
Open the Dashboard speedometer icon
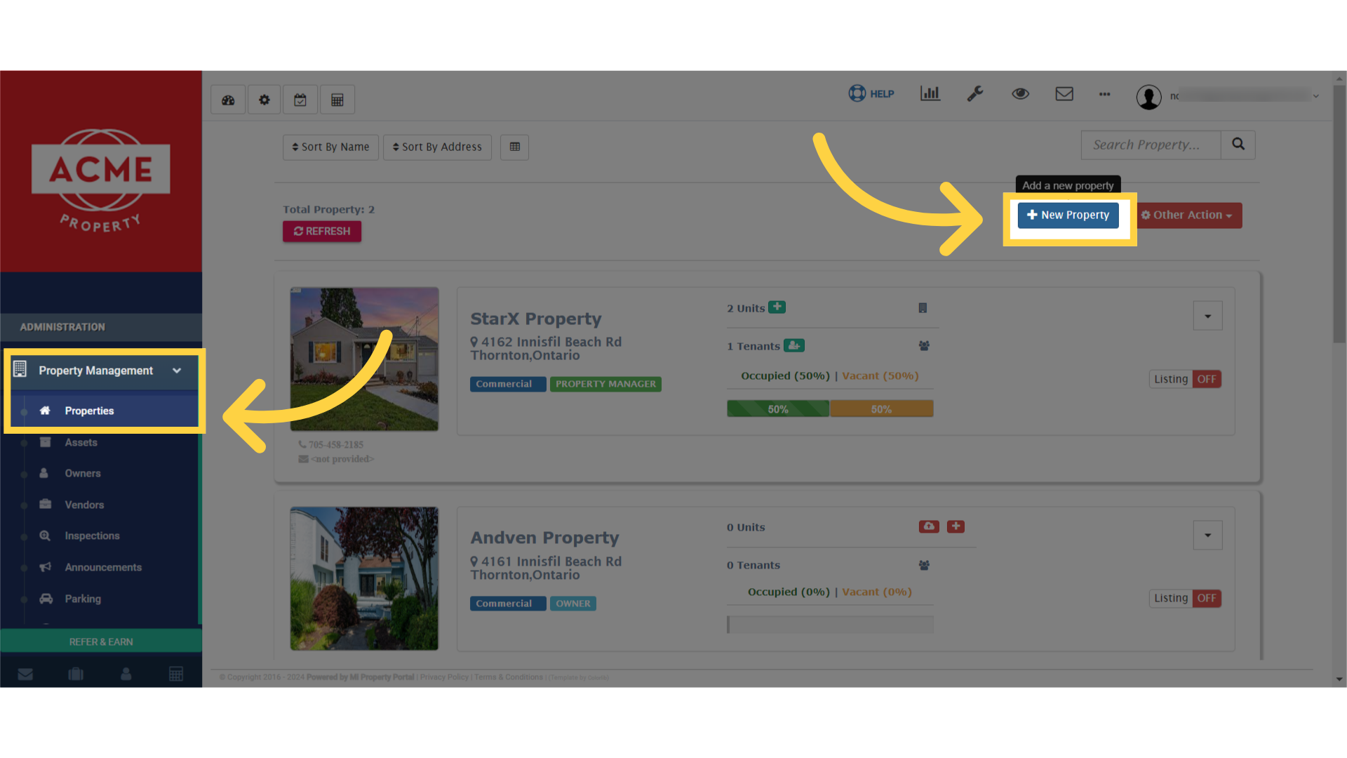click(227, 99)
